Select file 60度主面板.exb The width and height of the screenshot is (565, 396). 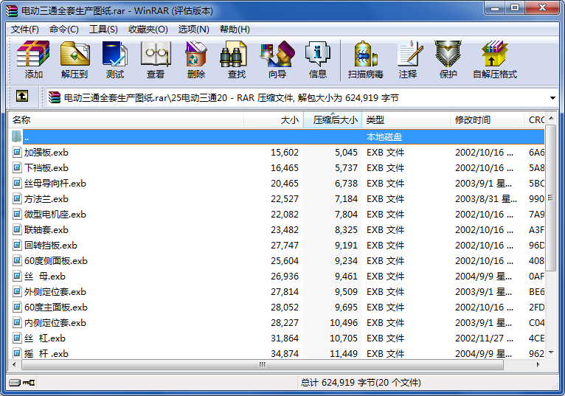pos(56,308)
